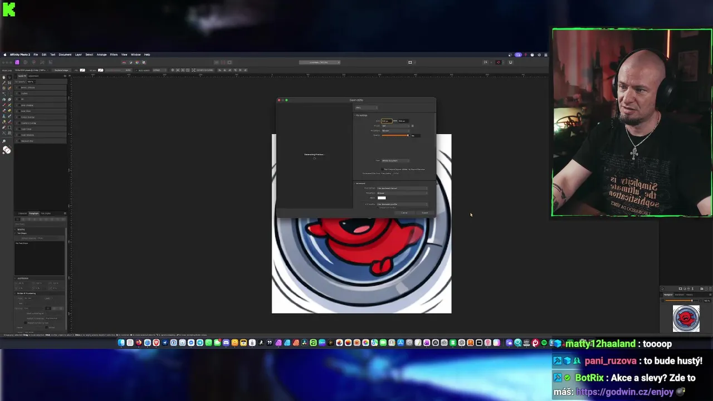Viewport: 713px width, 401px height.
Task: Enable the Gradient Overlay effect checkbox
Action: click(x=19, y=123)
